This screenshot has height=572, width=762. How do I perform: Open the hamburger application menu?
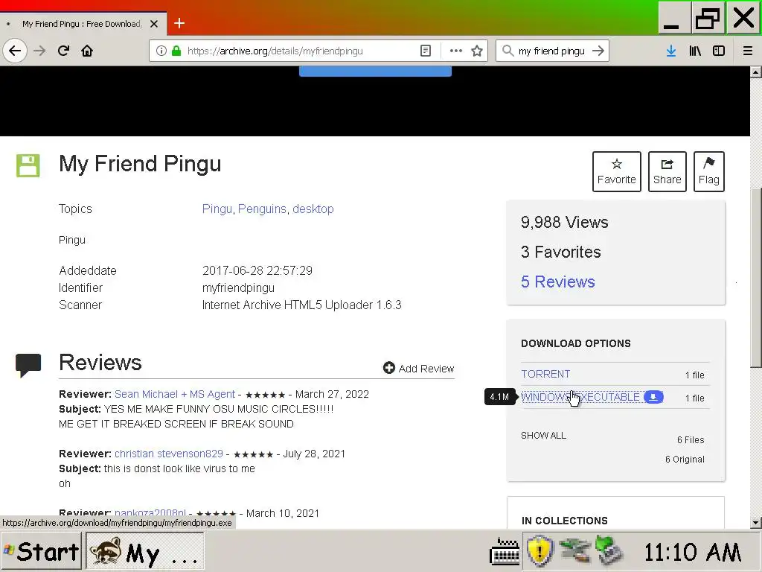(748, 51)
